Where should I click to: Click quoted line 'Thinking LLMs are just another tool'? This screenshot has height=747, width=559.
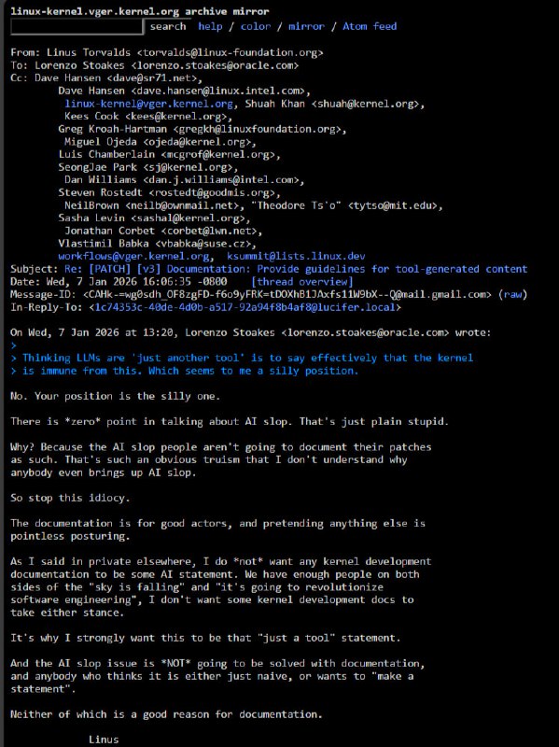(x=242, y=359)
